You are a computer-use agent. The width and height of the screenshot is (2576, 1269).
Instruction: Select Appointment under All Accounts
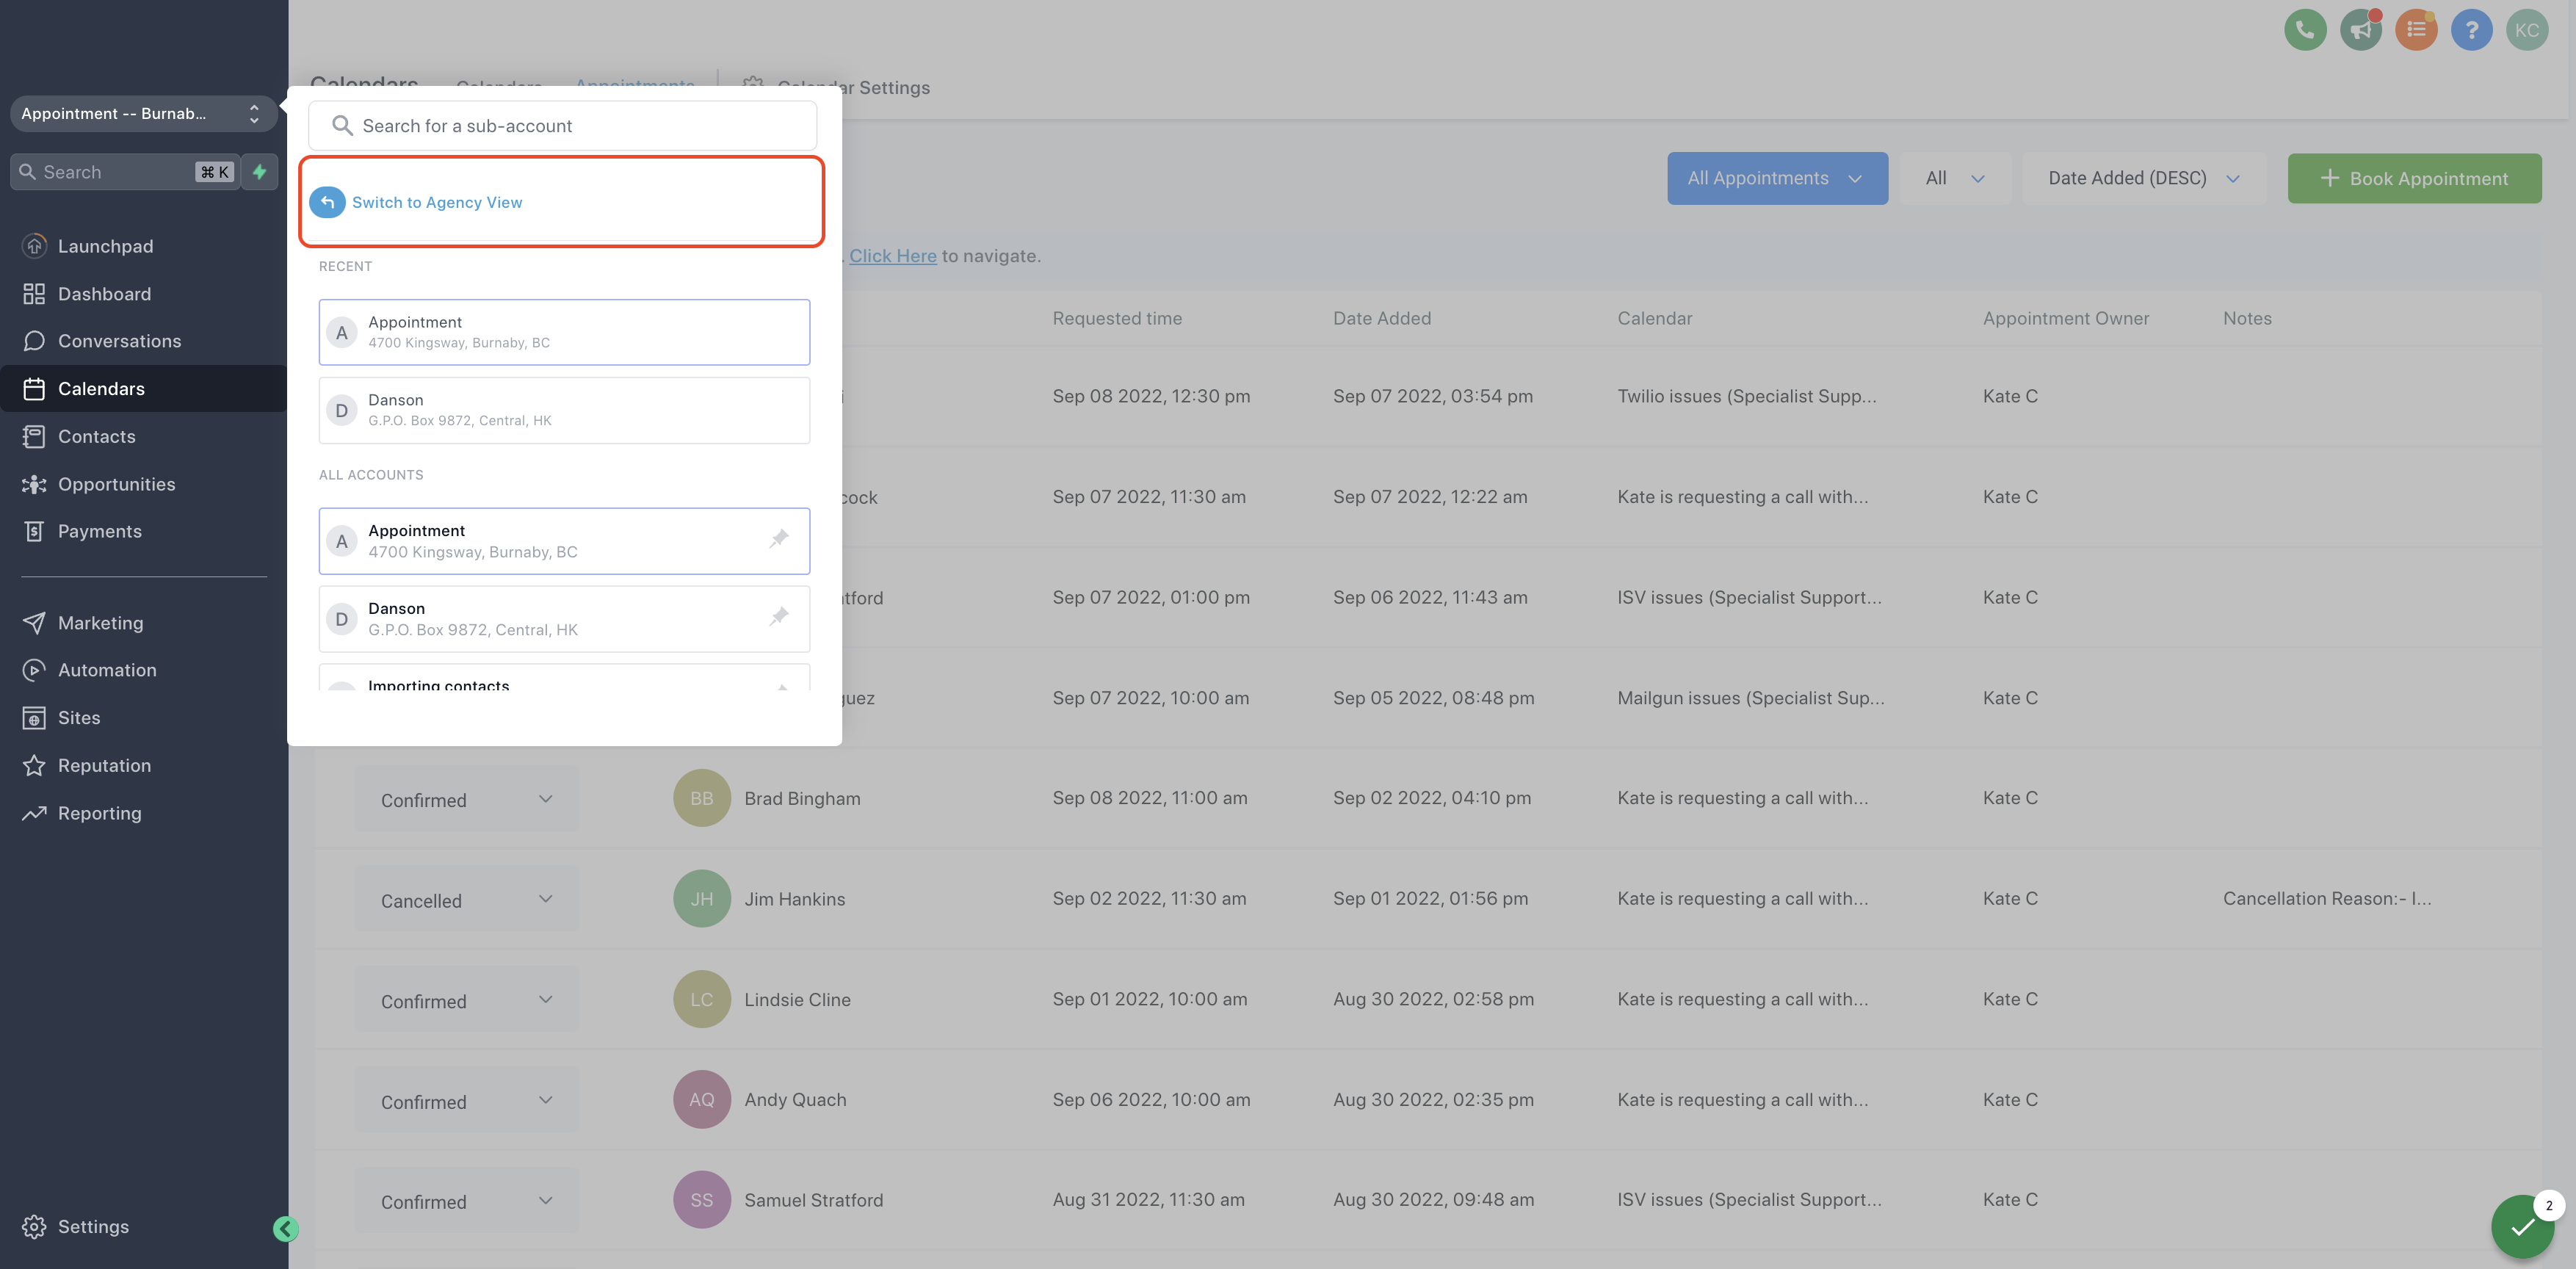tap(564, 541)
